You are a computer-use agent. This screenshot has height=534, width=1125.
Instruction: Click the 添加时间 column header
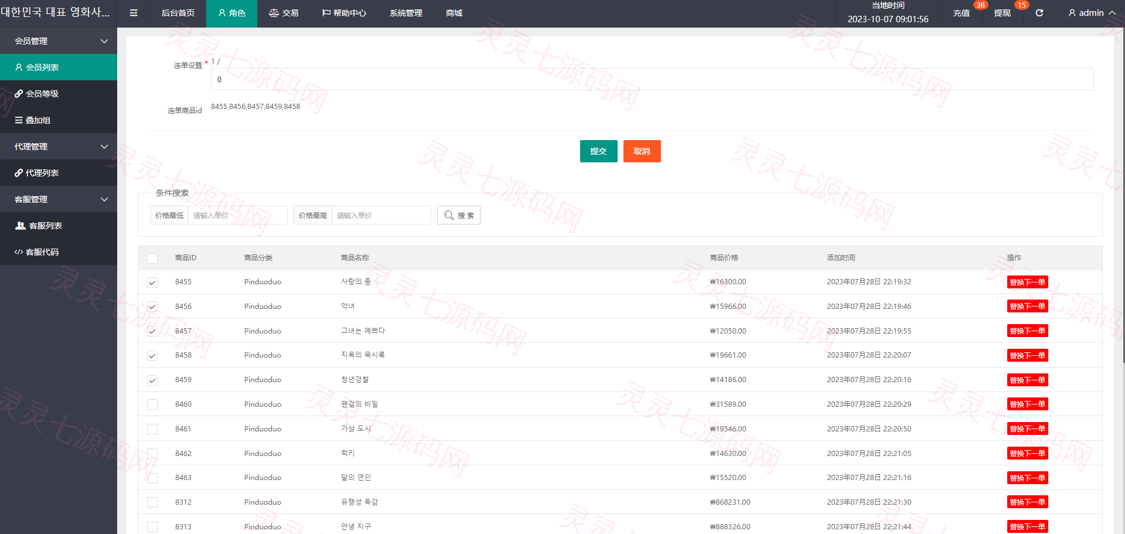click(x=841, y=258)
